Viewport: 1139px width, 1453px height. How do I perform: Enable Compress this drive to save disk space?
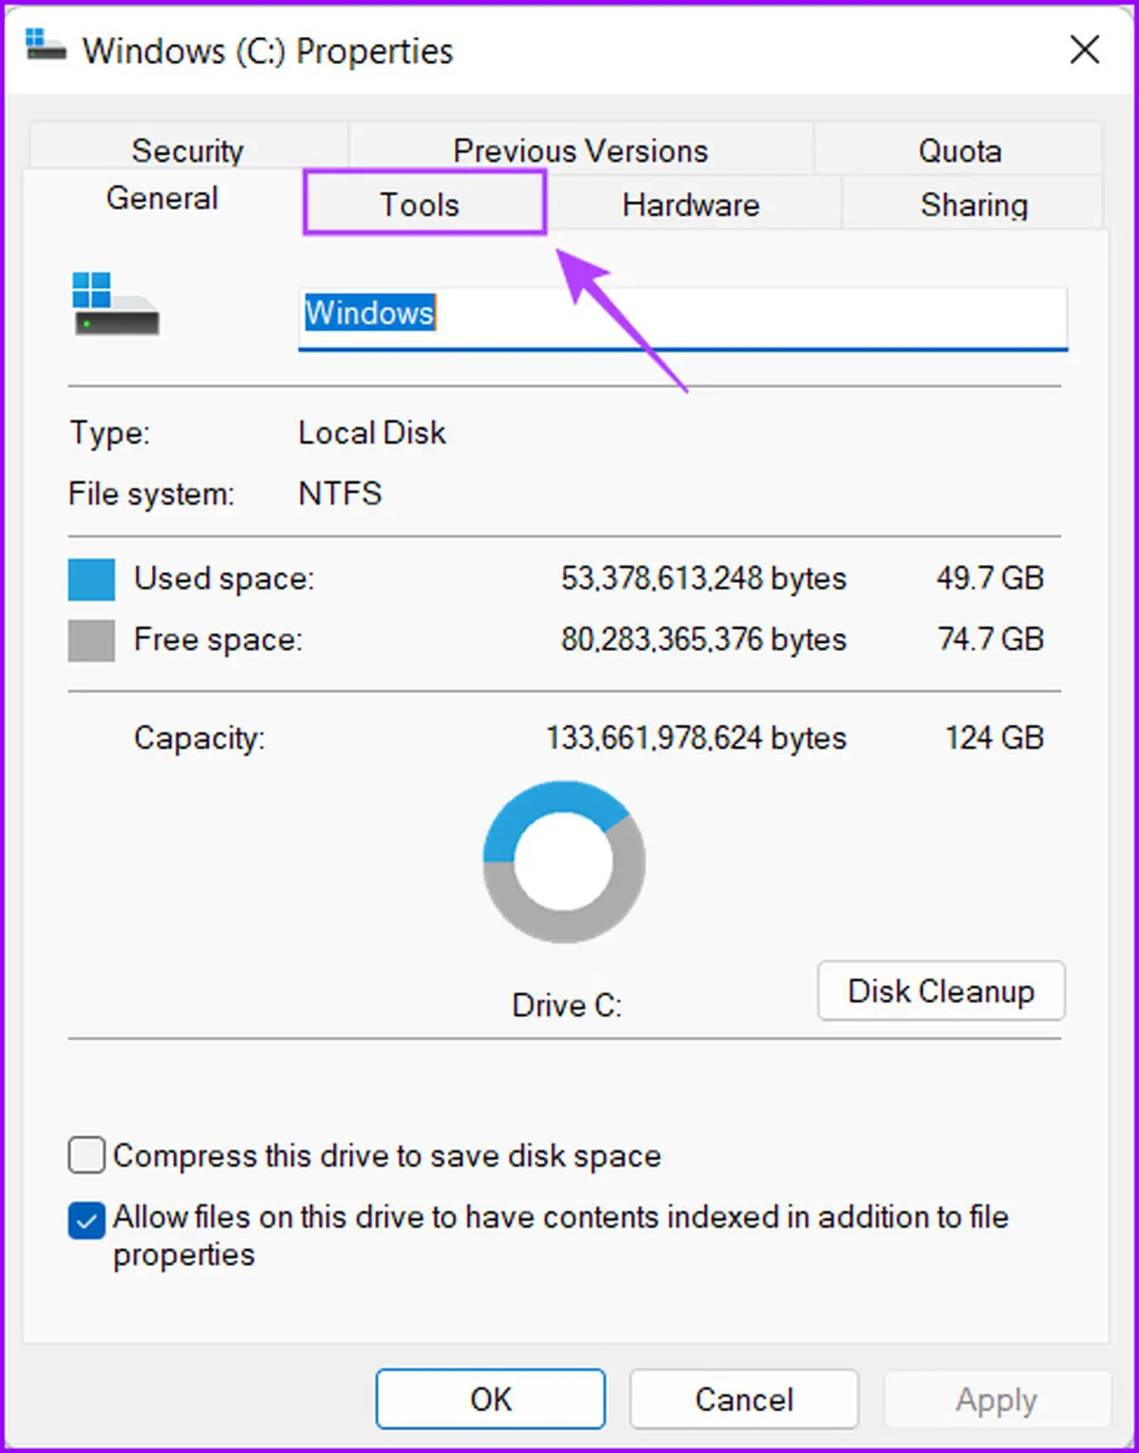click(x=86, y=1156)
